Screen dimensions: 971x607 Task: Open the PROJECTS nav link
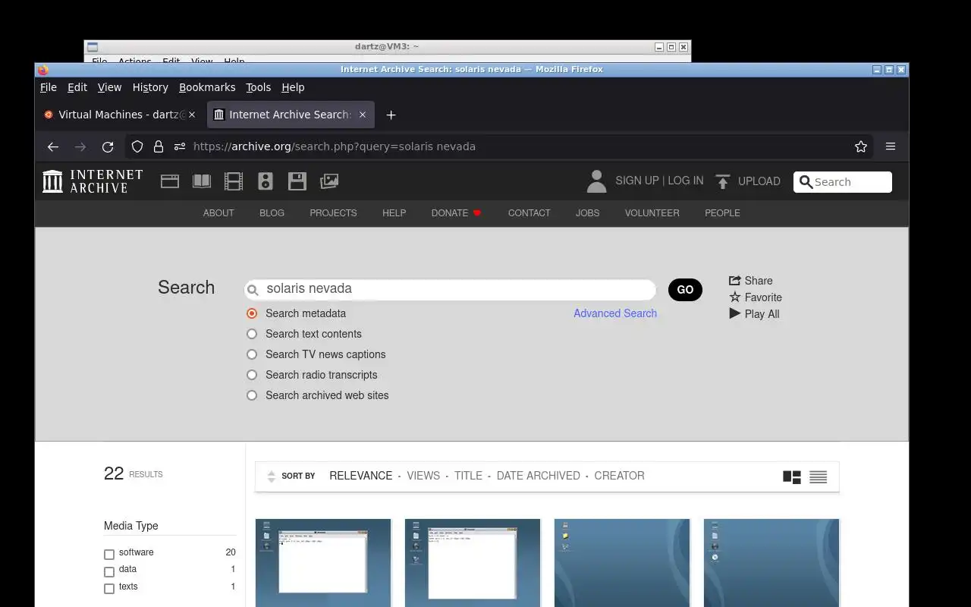[x=333, y=213]
